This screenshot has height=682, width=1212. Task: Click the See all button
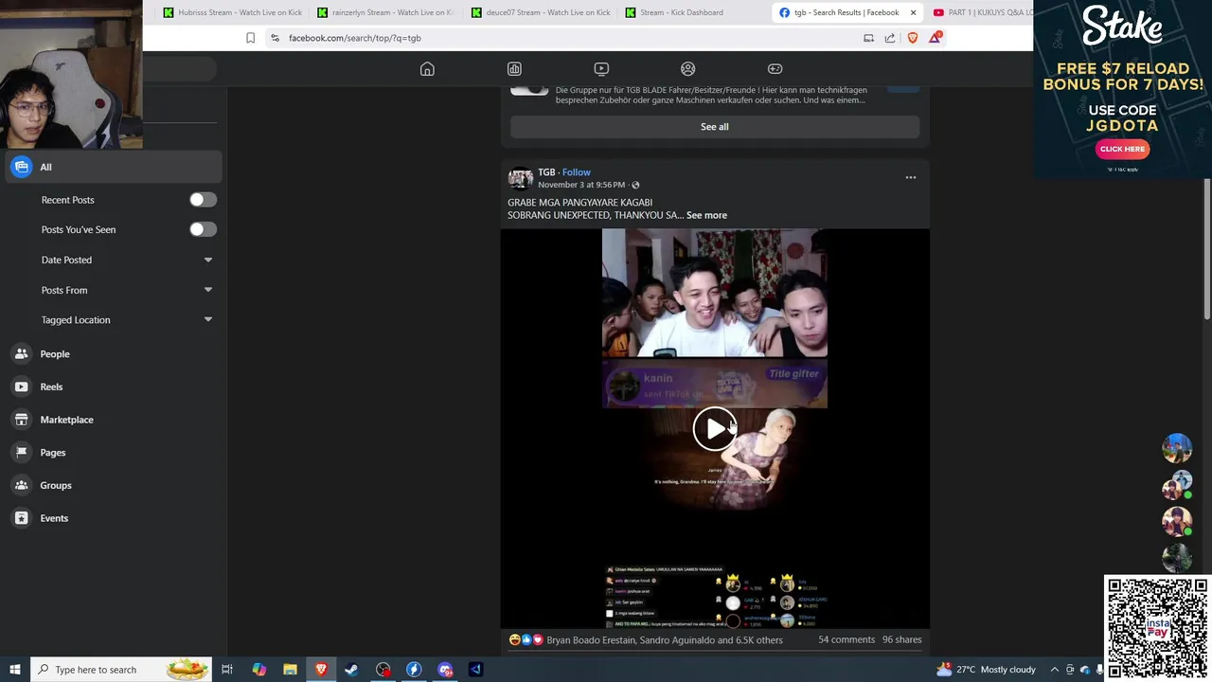(715, 127)
